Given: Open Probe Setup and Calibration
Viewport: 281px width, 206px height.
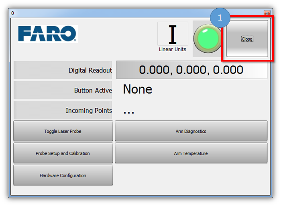Looking at the screenshot, I should coord(63,153).
